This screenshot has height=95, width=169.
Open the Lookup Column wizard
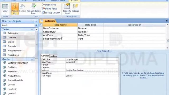point(51,13)
